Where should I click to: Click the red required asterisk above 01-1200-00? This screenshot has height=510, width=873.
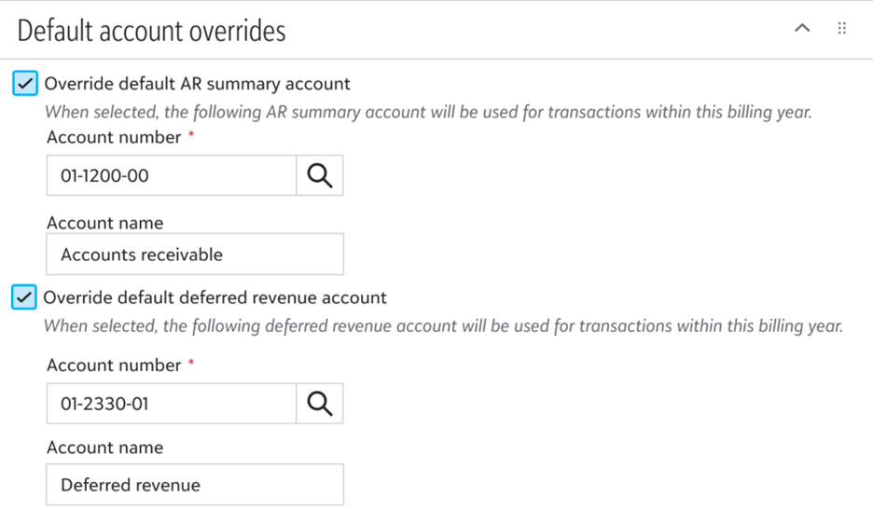pos(191,135)
